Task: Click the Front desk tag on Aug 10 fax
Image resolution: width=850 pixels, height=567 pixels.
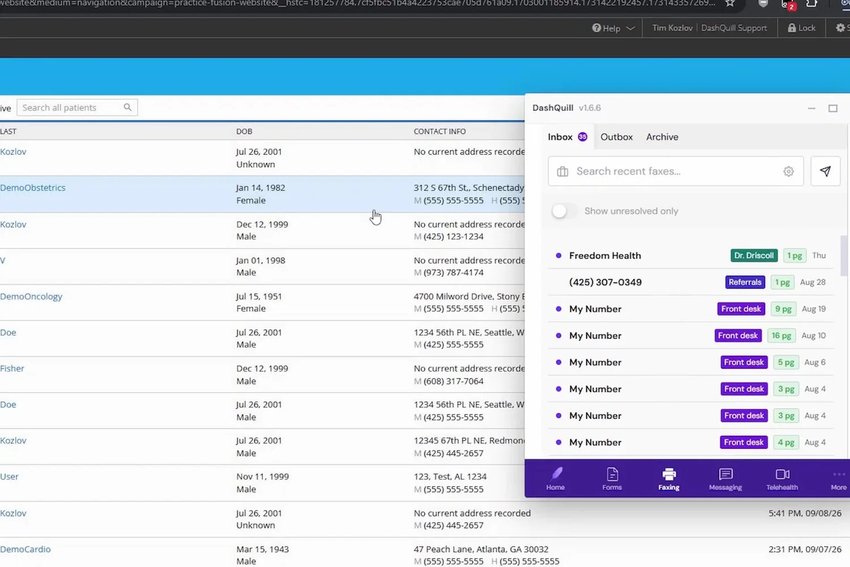Action: pos(738,336)
